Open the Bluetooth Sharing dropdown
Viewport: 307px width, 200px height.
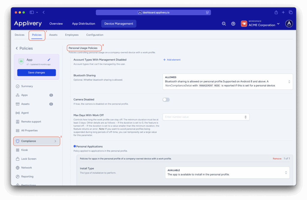point(228,82)
